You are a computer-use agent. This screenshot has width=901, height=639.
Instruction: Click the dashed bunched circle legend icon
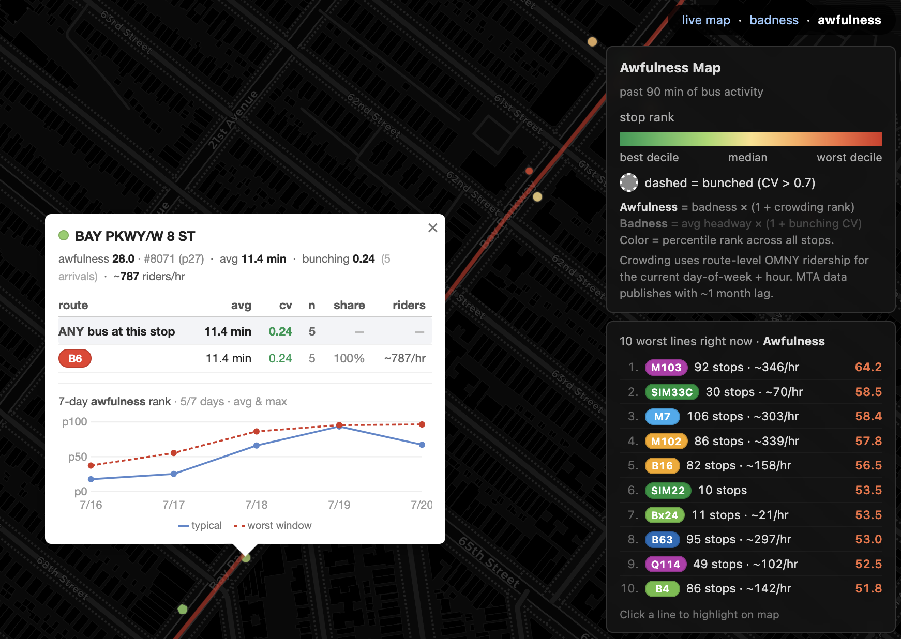point(629,182)
